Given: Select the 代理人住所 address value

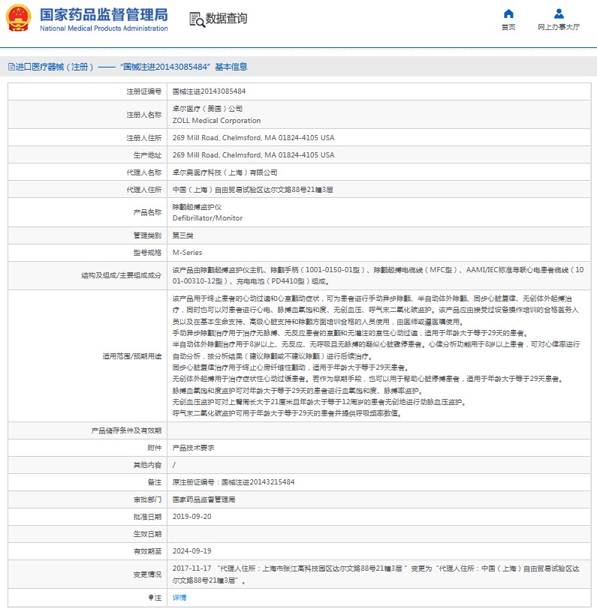Looking at the screenshot, I should pyautogui.click(x=253, y=190).
